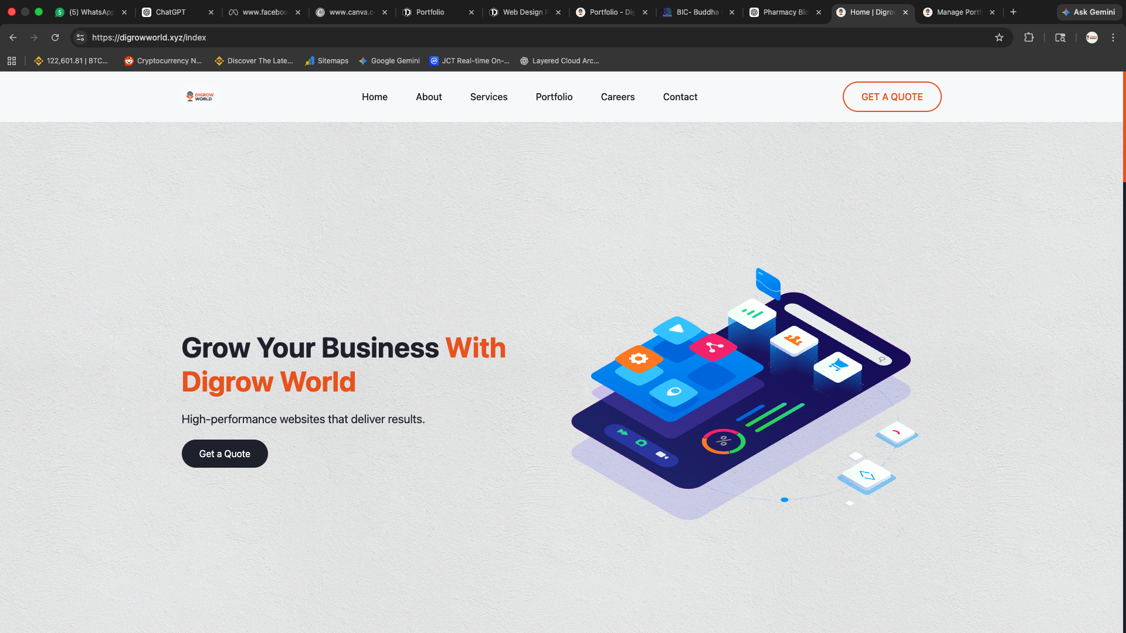The height and width of the screenshot is (633, 1126).
Task: Open a new browser tab
Action: (x=1013, y=12)
